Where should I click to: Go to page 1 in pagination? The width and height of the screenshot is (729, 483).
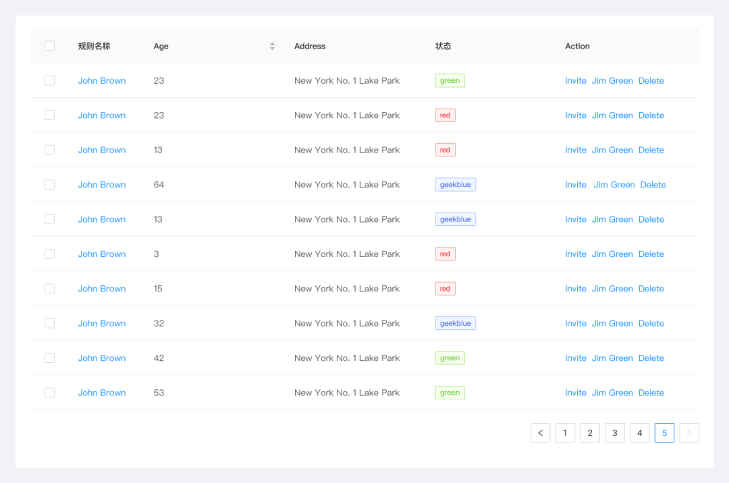coord(565,433)
